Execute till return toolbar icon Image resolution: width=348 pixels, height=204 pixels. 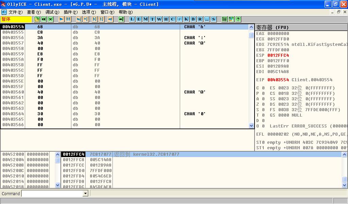(x=110, y=19)
